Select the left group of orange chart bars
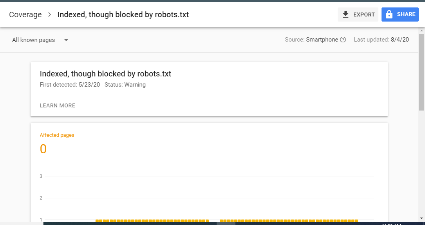The width and height of the screenshot is (425, 225). (152, 221)
